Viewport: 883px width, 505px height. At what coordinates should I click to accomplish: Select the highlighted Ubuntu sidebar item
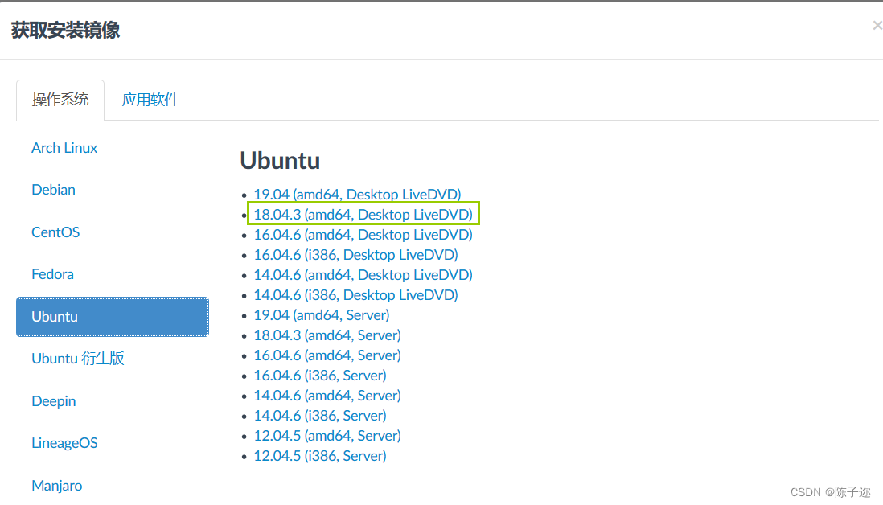(113, 317)
